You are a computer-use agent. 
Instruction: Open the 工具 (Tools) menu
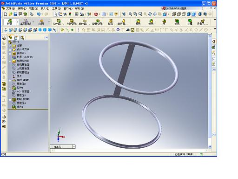click(x=56, y=8)
